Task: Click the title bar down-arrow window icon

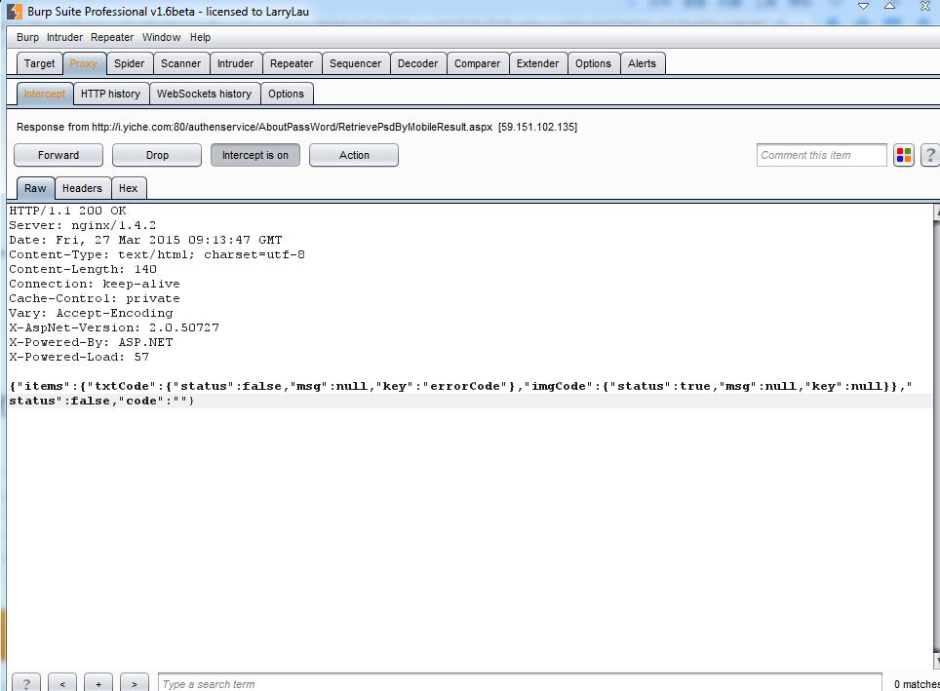Action: pyautogui.click(x=863, y=6)
